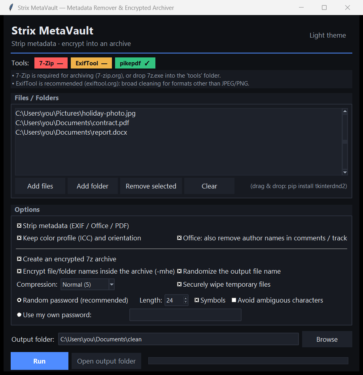Toggle Randomize the output file name
Image resolution: width=363 pixels, height=375 pixels.
[x=179, y=271]
